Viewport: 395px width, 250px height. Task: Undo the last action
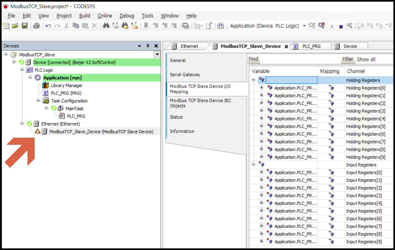(48, 26)
